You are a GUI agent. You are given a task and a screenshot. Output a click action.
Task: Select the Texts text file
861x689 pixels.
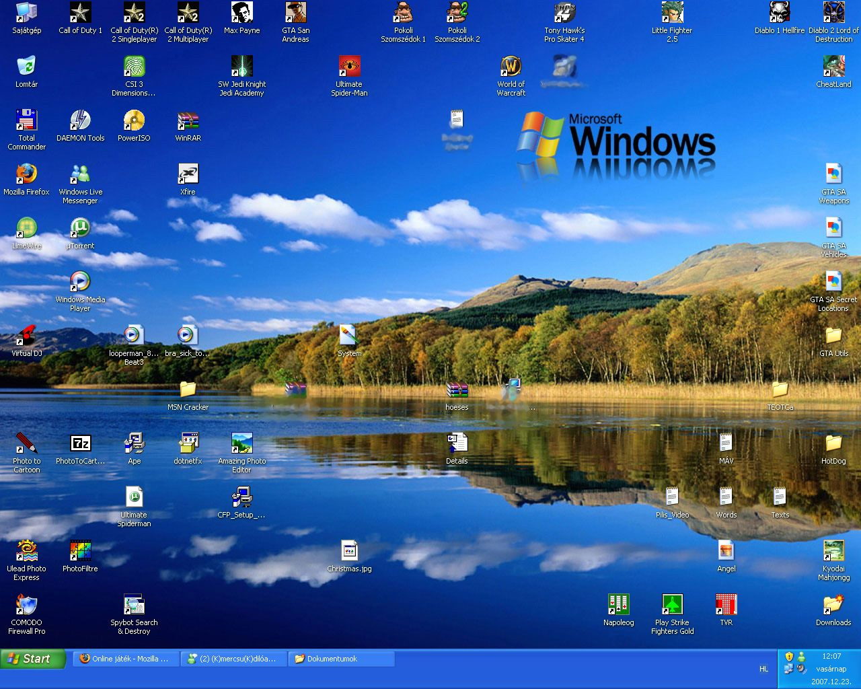(780, 503)
